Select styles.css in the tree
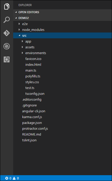Viewport: 112px width, 181px height. 32,82
